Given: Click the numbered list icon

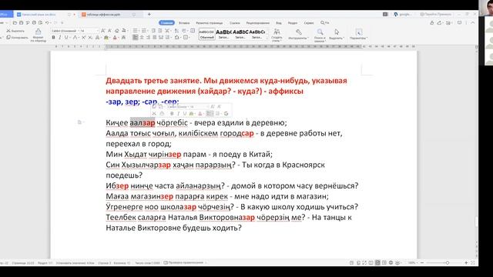Looking at the screenshot, I should (144, 31).
